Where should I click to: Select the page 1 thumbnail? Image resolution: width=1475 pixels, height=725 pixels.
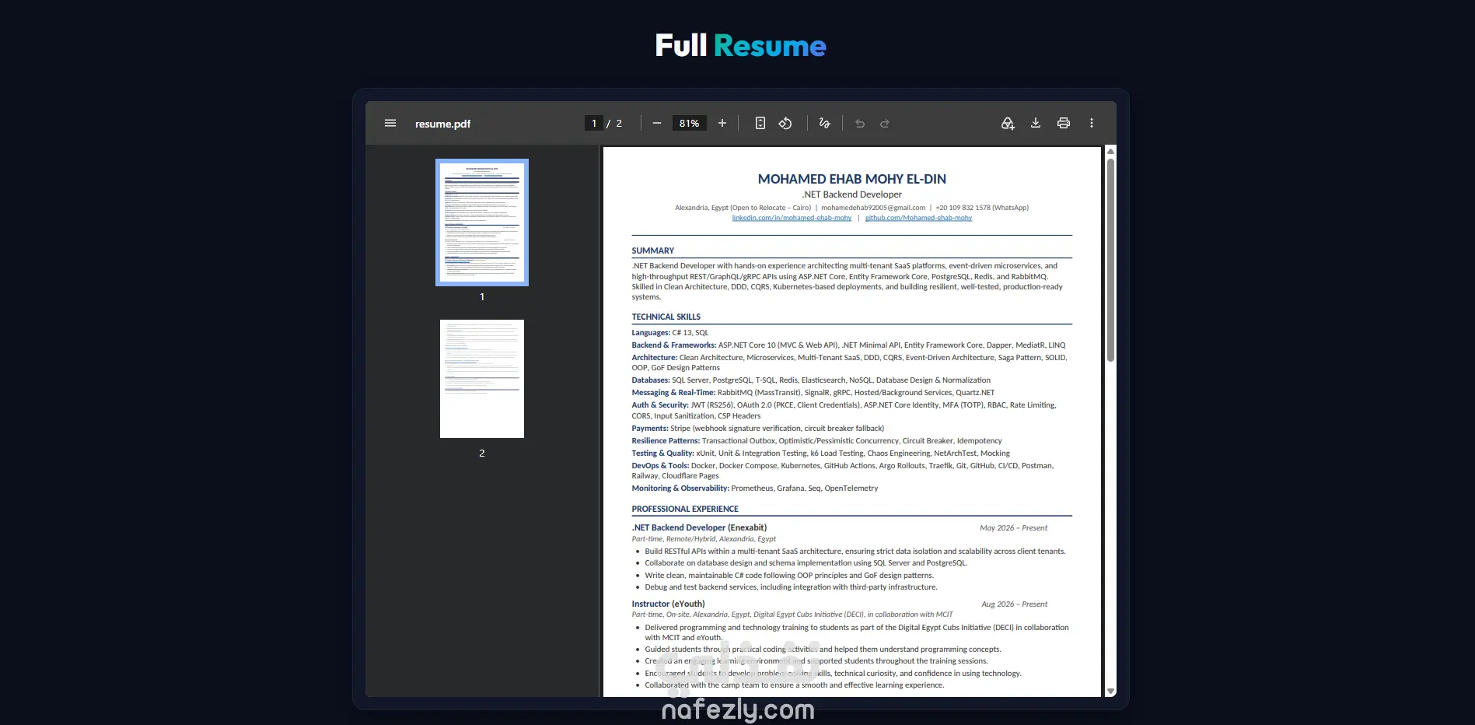(482, 222)
